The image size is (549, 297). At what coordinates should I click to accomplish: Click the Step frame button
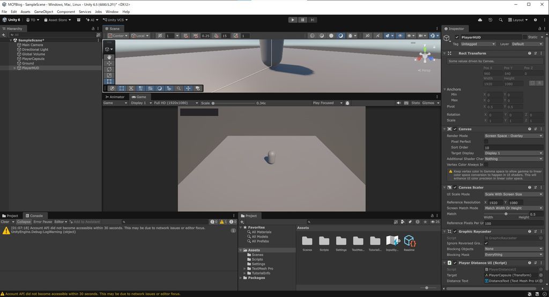pyautogui.click(x=313, y=20)
